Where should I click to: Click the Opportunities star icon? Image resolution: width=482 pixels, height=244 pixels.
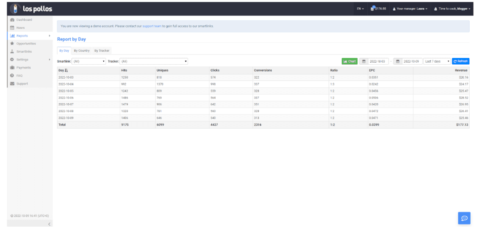(12, 44)
